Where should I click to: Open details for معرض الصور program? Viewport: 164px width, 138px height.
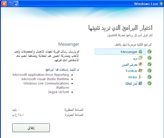(x=129, y=65)
